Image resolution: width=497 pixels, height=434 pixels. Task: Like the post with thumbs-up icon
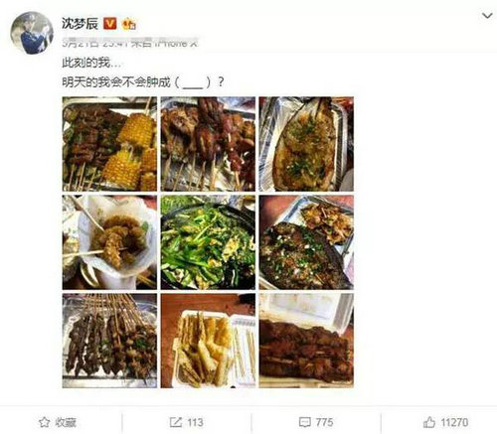429,422
